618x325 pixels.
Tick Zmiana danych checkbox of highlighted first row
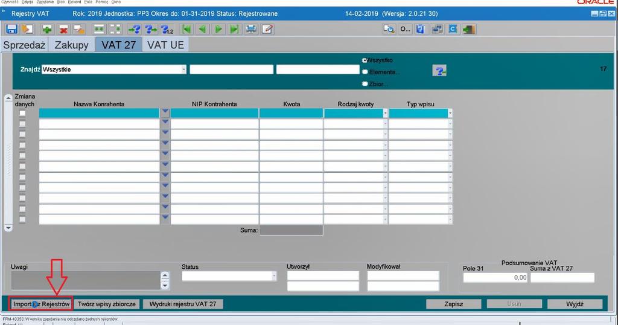click(x=22, y=113)
